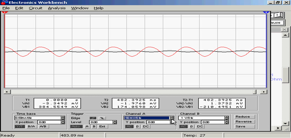The height and width of the screenshot is (138, 291).
Task: Open the Analysis menu
Action: point(57,8)
